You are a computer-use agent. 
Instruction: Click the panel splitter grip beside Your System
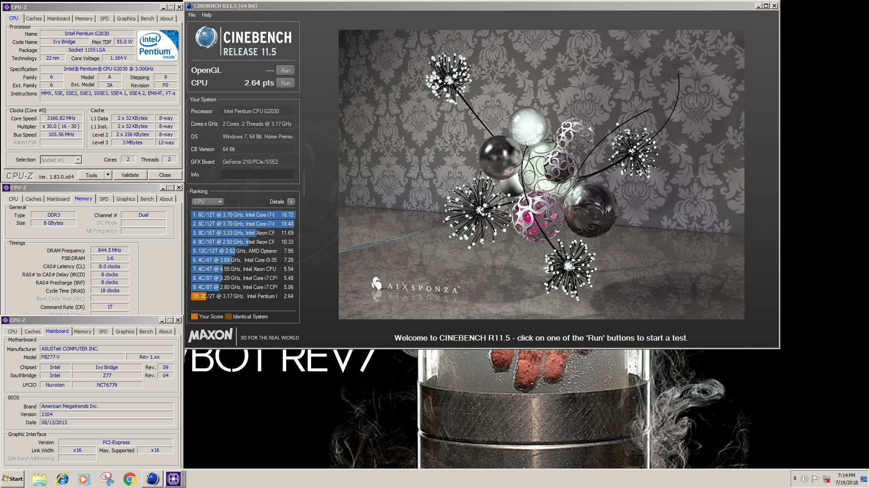tap(303, 183)
